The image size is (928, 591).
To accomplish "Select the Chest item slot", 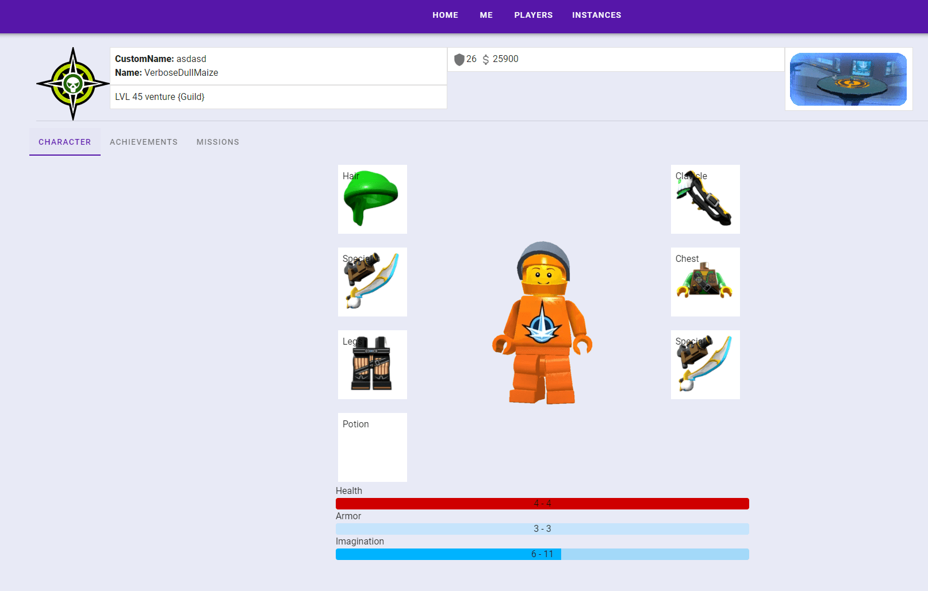I will tap(705, 282).
